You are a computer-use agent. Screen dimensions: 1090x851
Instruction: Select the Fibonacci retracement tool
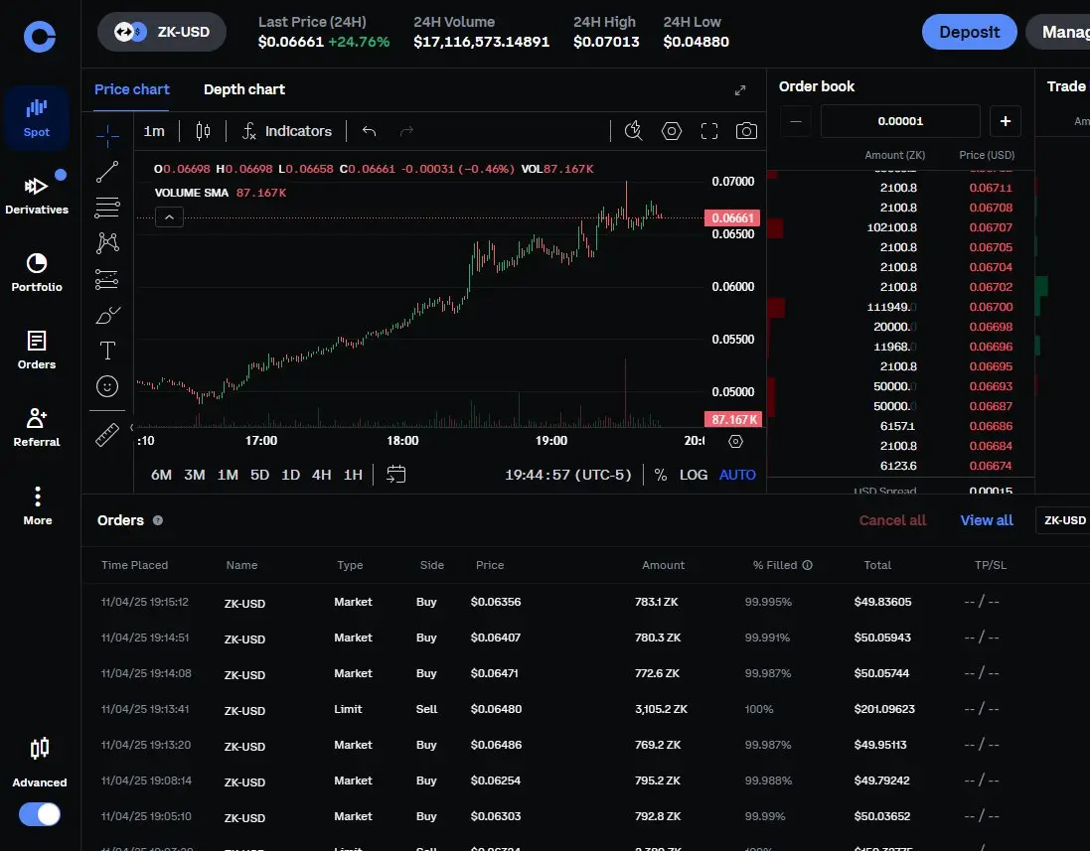(107, 207)
